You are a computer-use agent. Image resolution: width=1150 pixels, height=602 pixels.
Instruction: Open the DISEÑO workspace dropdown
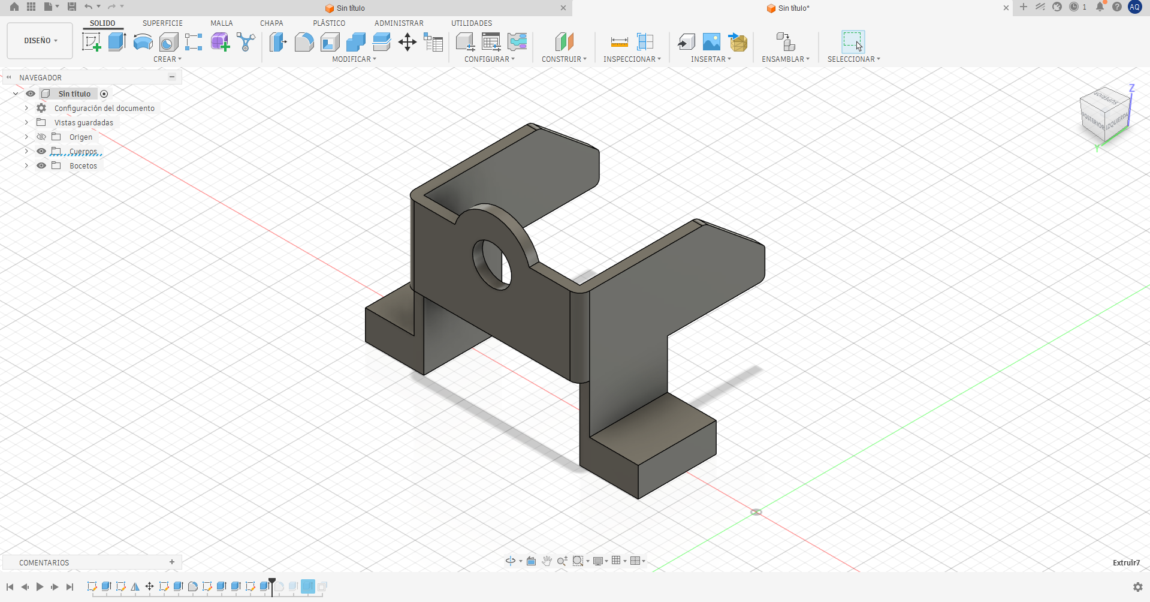click(x=40, y=41)
